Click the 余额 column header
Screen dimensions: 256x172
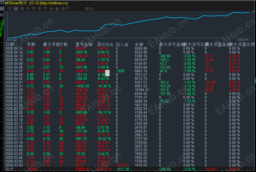139,44
